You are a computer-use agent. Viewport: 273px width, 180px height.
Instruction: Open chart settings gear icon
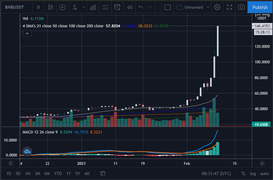pyautogui.click(x=217, y=7)
